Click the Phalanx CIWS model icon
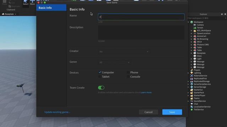227x127 pixels. click(x=195, y=45)
